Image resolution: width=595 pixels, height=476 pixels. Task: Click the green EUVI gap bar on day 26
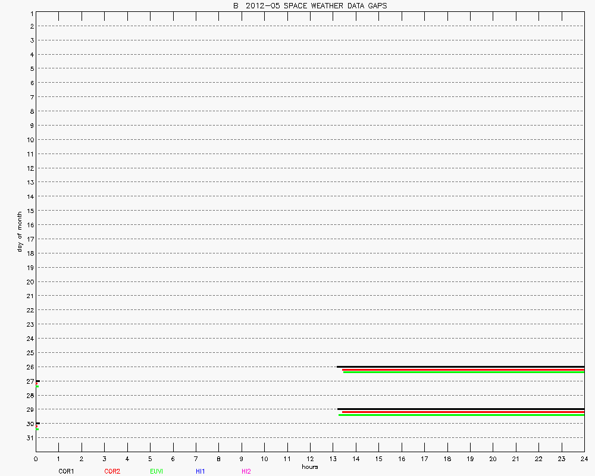point(464,372)
